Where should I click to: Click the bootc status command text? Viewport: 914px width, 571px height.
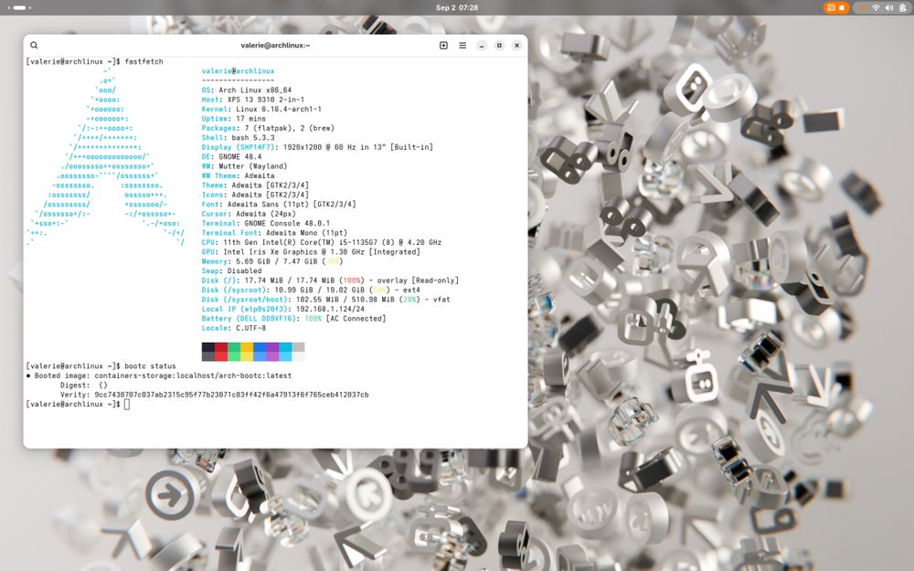click(x=151, y=366)
